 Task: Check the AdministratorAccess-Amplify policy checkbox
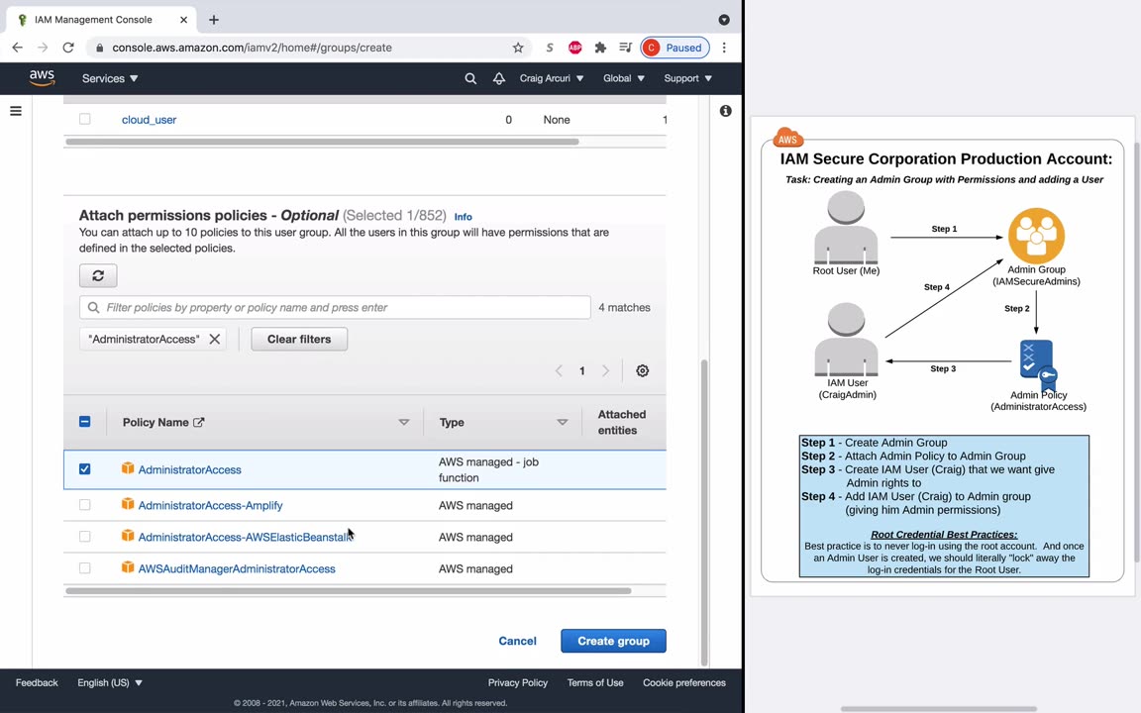pos(84,504)
